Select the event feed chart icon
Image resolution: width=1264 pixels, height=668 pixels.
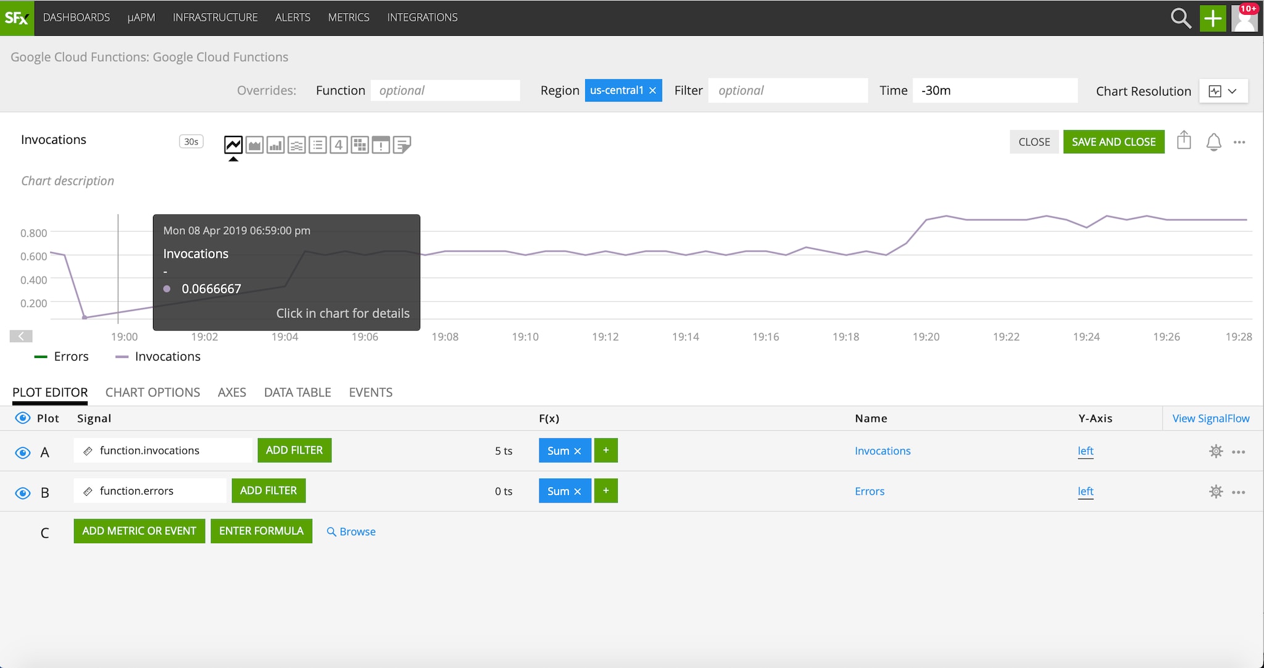coord(381,145)
